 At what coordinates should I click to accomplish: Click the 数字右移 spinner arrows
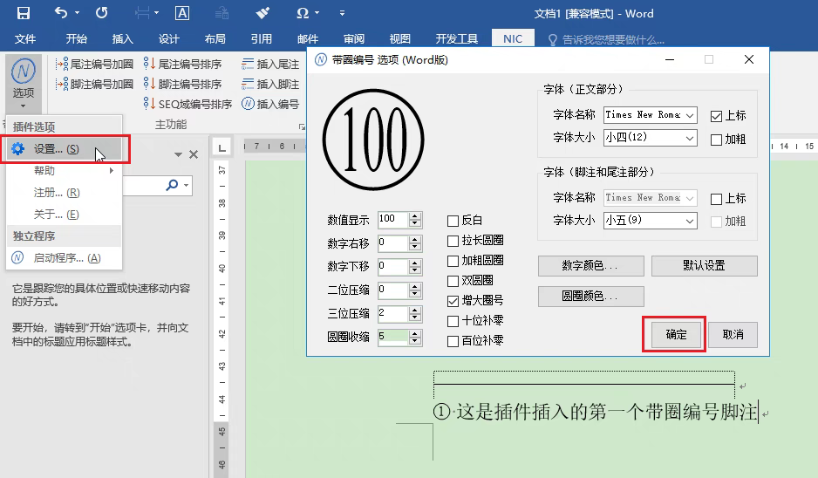(415, 243)
